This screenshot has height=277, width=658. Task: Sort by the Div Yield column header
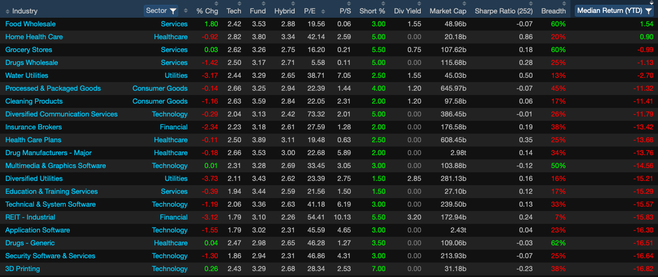pos(407,11)
